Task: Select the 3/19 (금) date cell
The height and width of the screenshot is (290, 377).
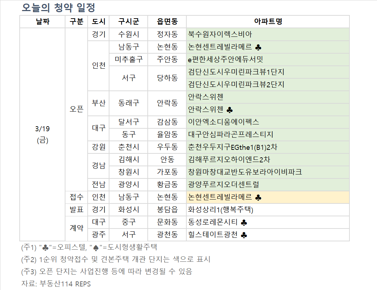Action: (x=43, y=134)
